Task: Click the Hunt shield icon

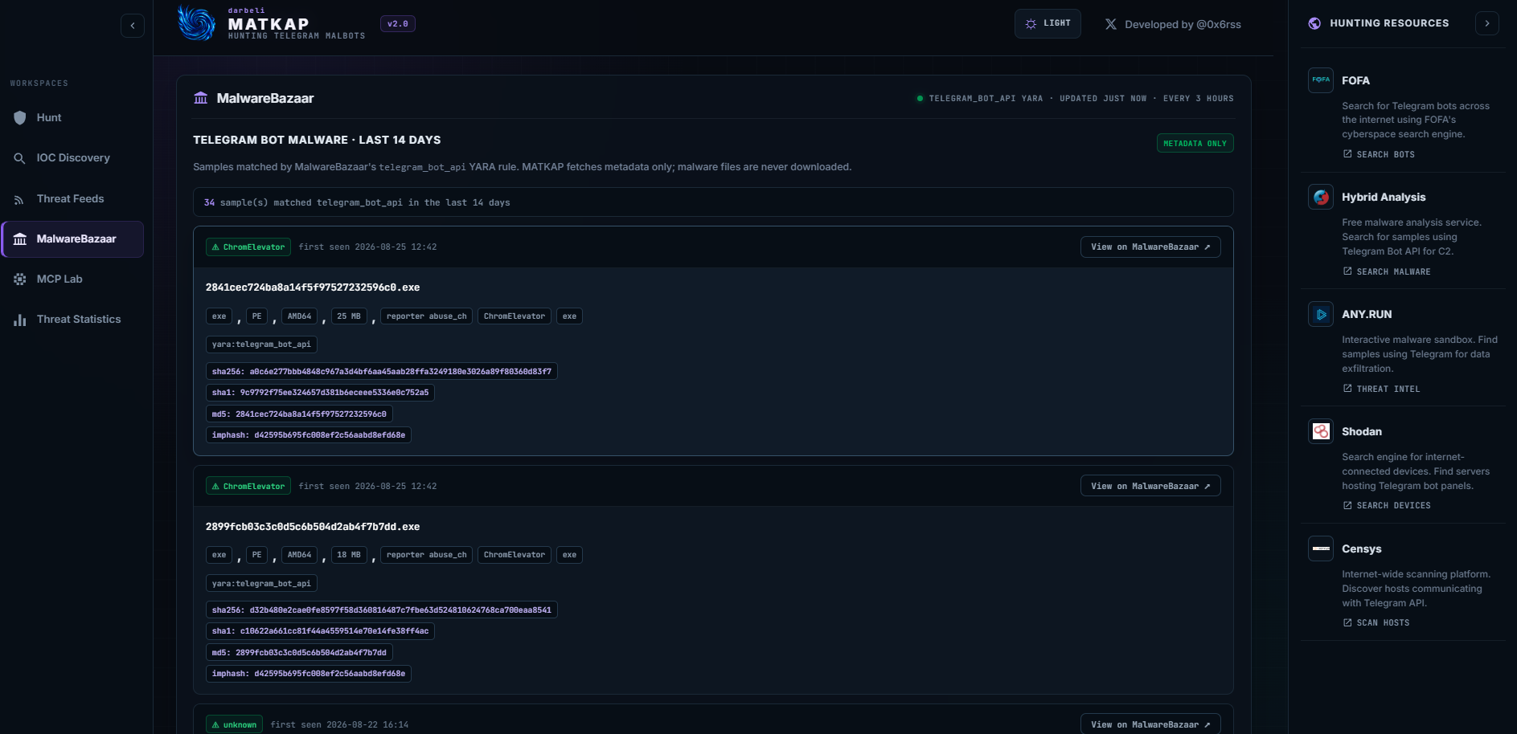Action: tap(20, 118)
